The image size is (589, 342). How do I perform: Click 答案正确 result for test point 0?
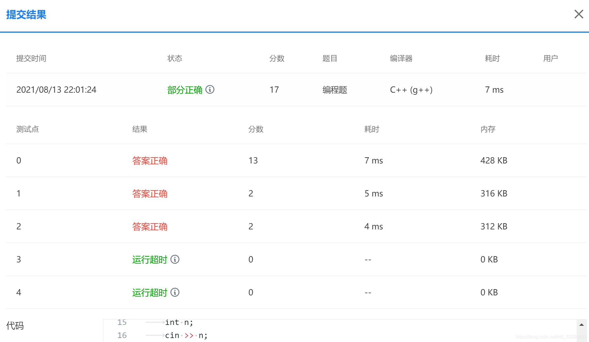pyautogui.click(x=150, y=161)
